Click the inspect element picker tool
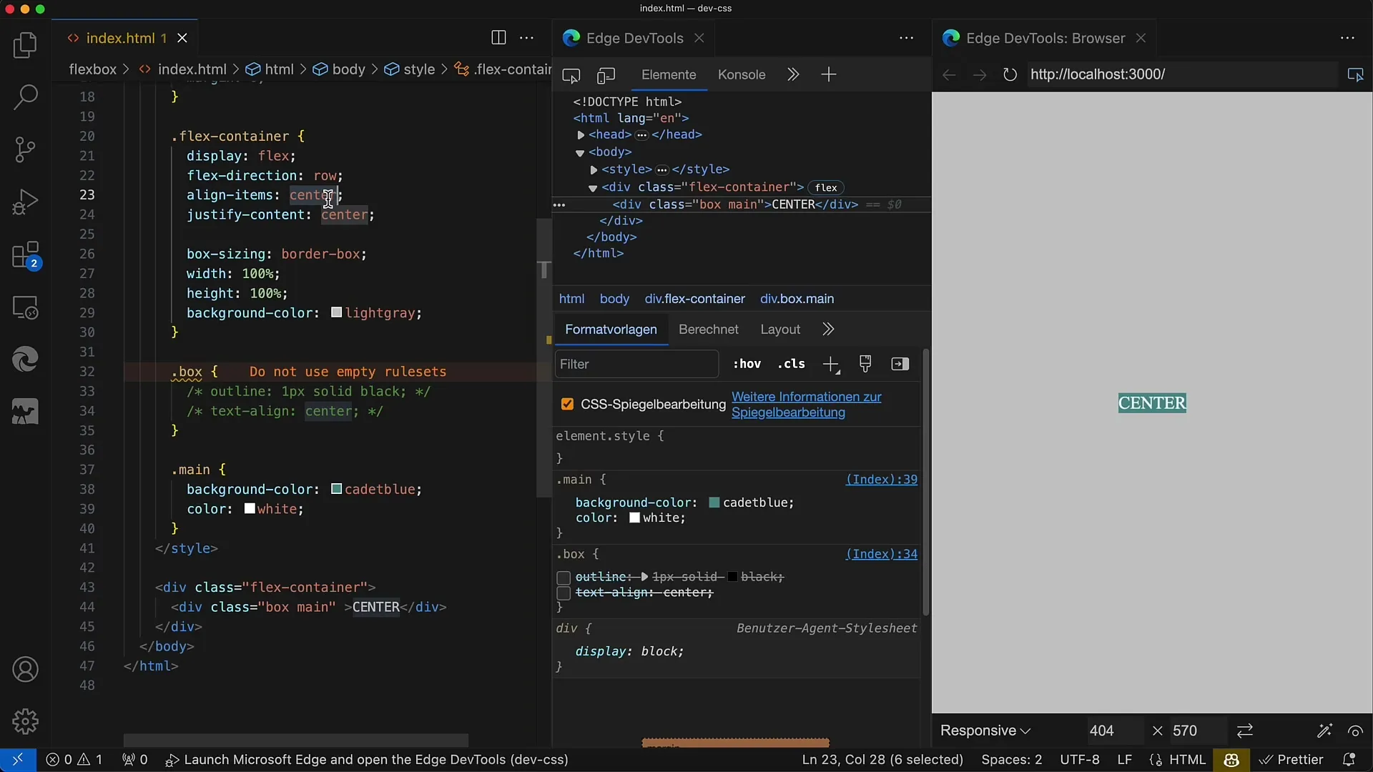Viewport: 1373px width, 772px height. click(571, 75)
